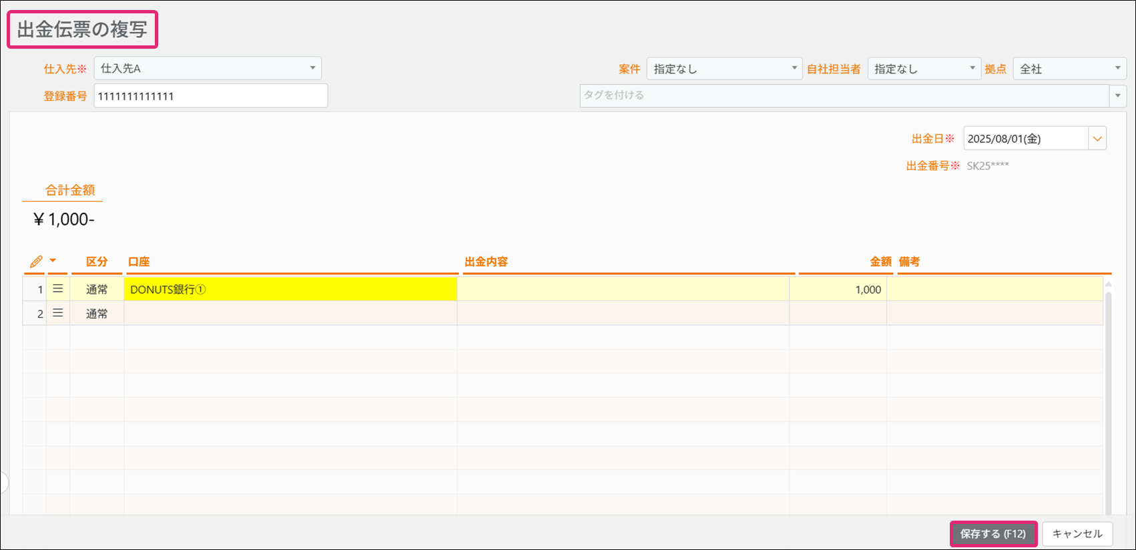Click the 1,000 amount cell in row 1
Viewport: 1136px width, 550px height.
click(838, 290)
